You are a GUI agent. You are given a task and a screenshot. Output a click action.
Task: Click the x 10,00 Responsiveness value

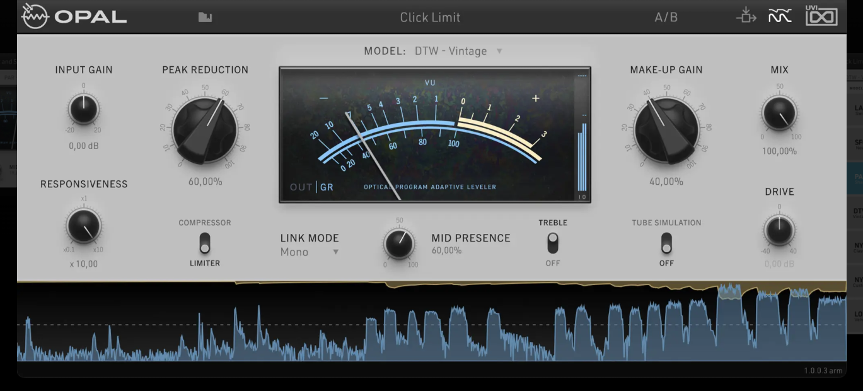pyautogui.click(x=84, y=264)
